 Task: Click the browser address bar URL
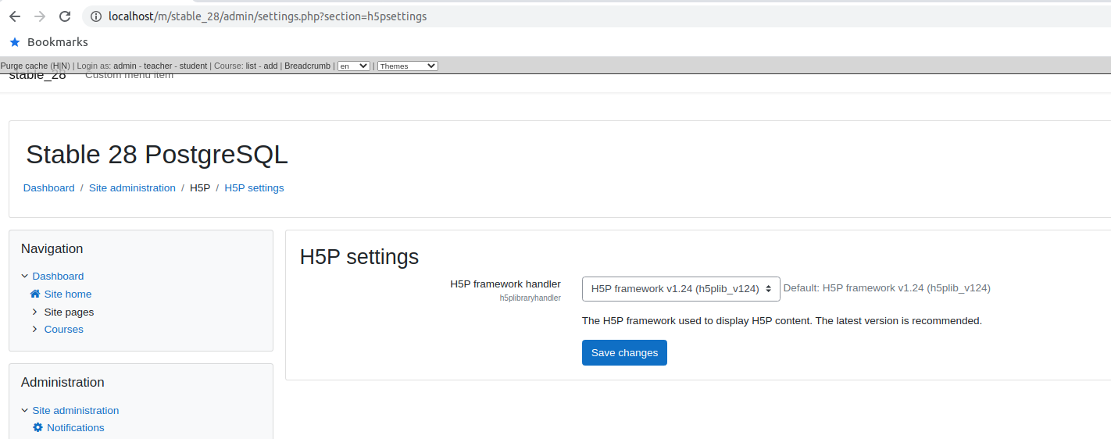point(267,16)
